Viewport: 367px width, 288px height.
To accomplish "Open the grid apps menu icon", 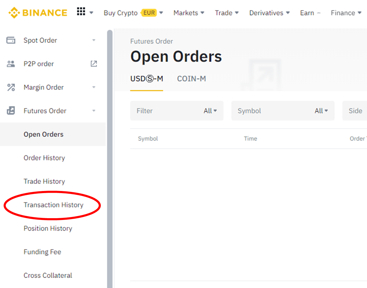I will pos(81,12).
